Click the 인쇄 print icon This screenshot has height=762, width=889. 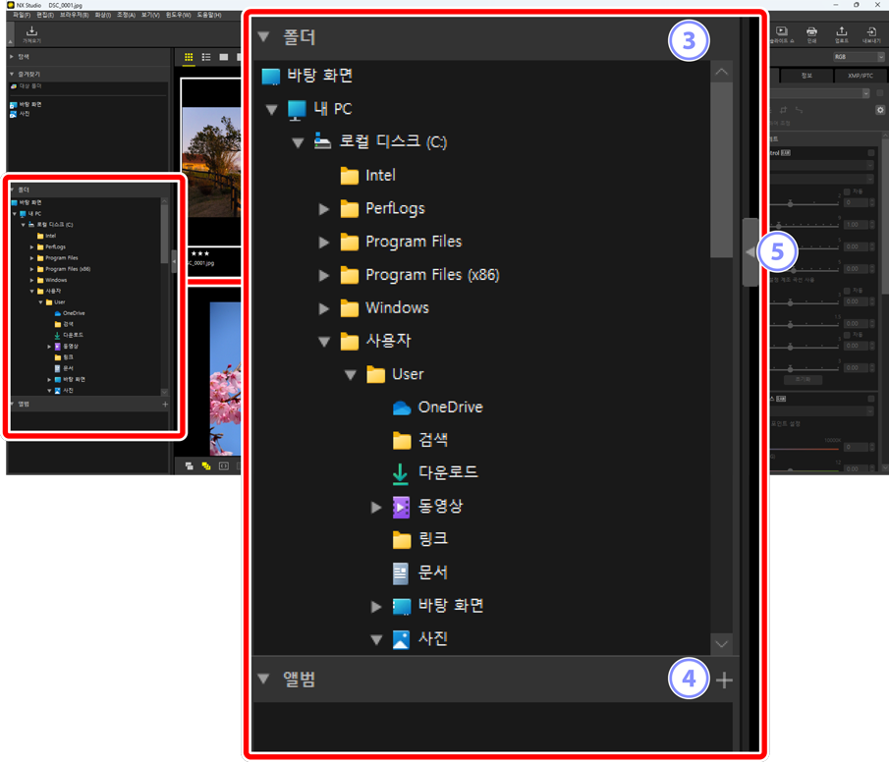click(x=810, y=34)
